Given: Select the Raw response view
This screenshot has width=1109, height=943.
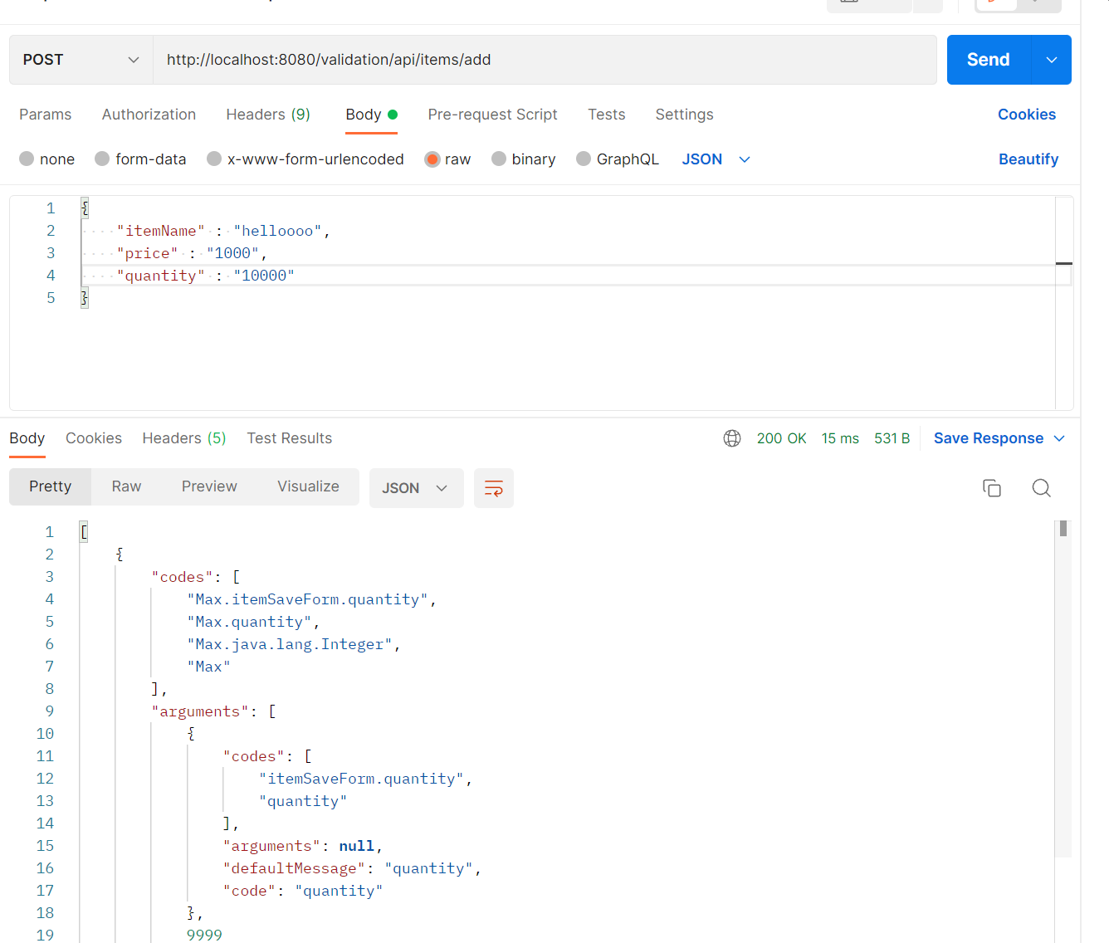Looking at the screenshot, I should (127, 486).
